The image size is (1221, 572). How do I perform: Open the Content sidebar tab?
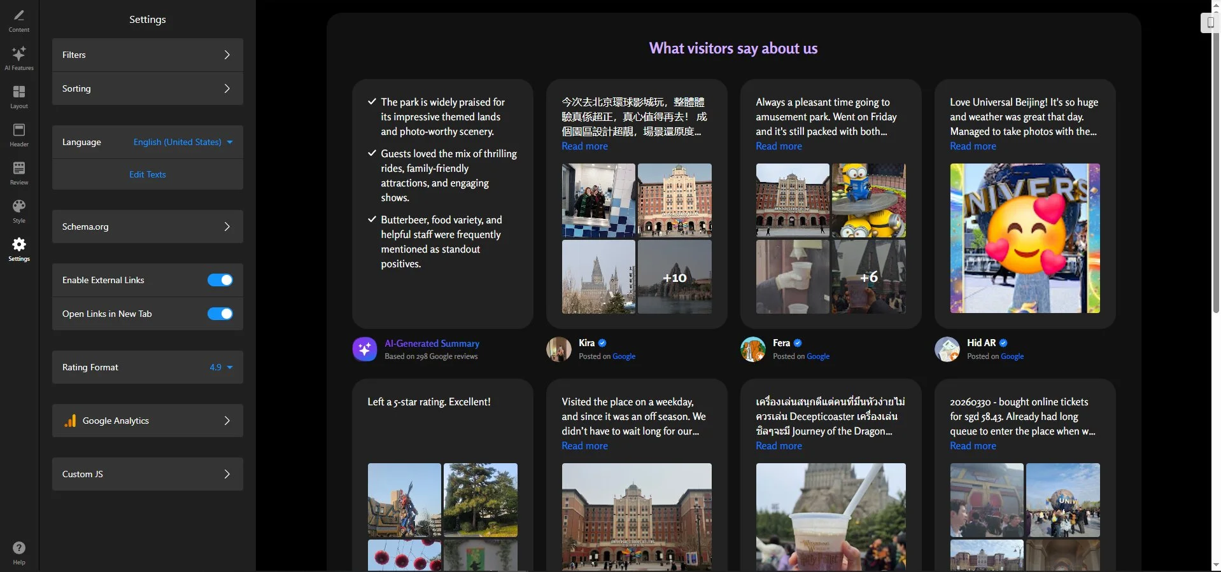[19, 20]
